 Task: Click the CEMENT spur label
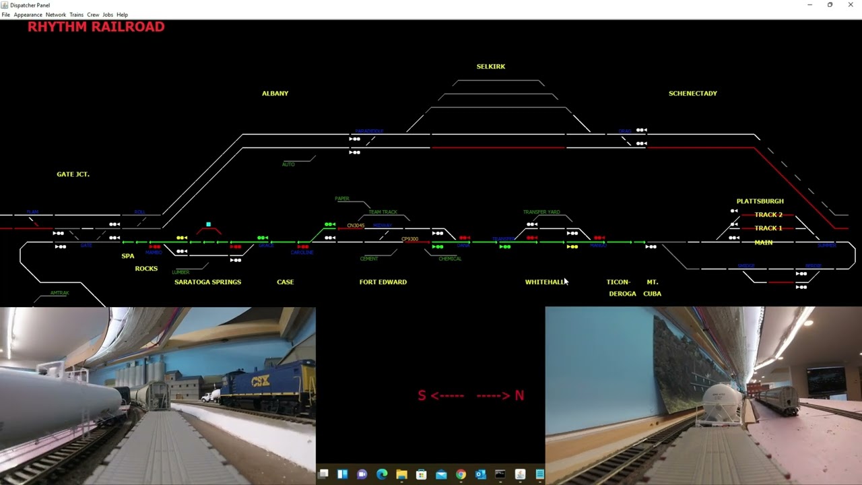tap(369, 259)
